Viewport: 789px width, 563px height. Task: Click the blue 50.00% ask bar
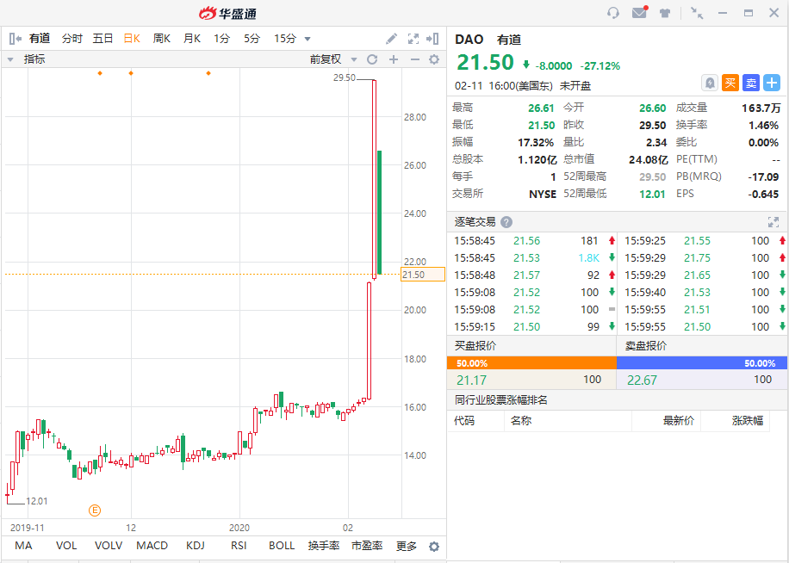coord(702,363)
